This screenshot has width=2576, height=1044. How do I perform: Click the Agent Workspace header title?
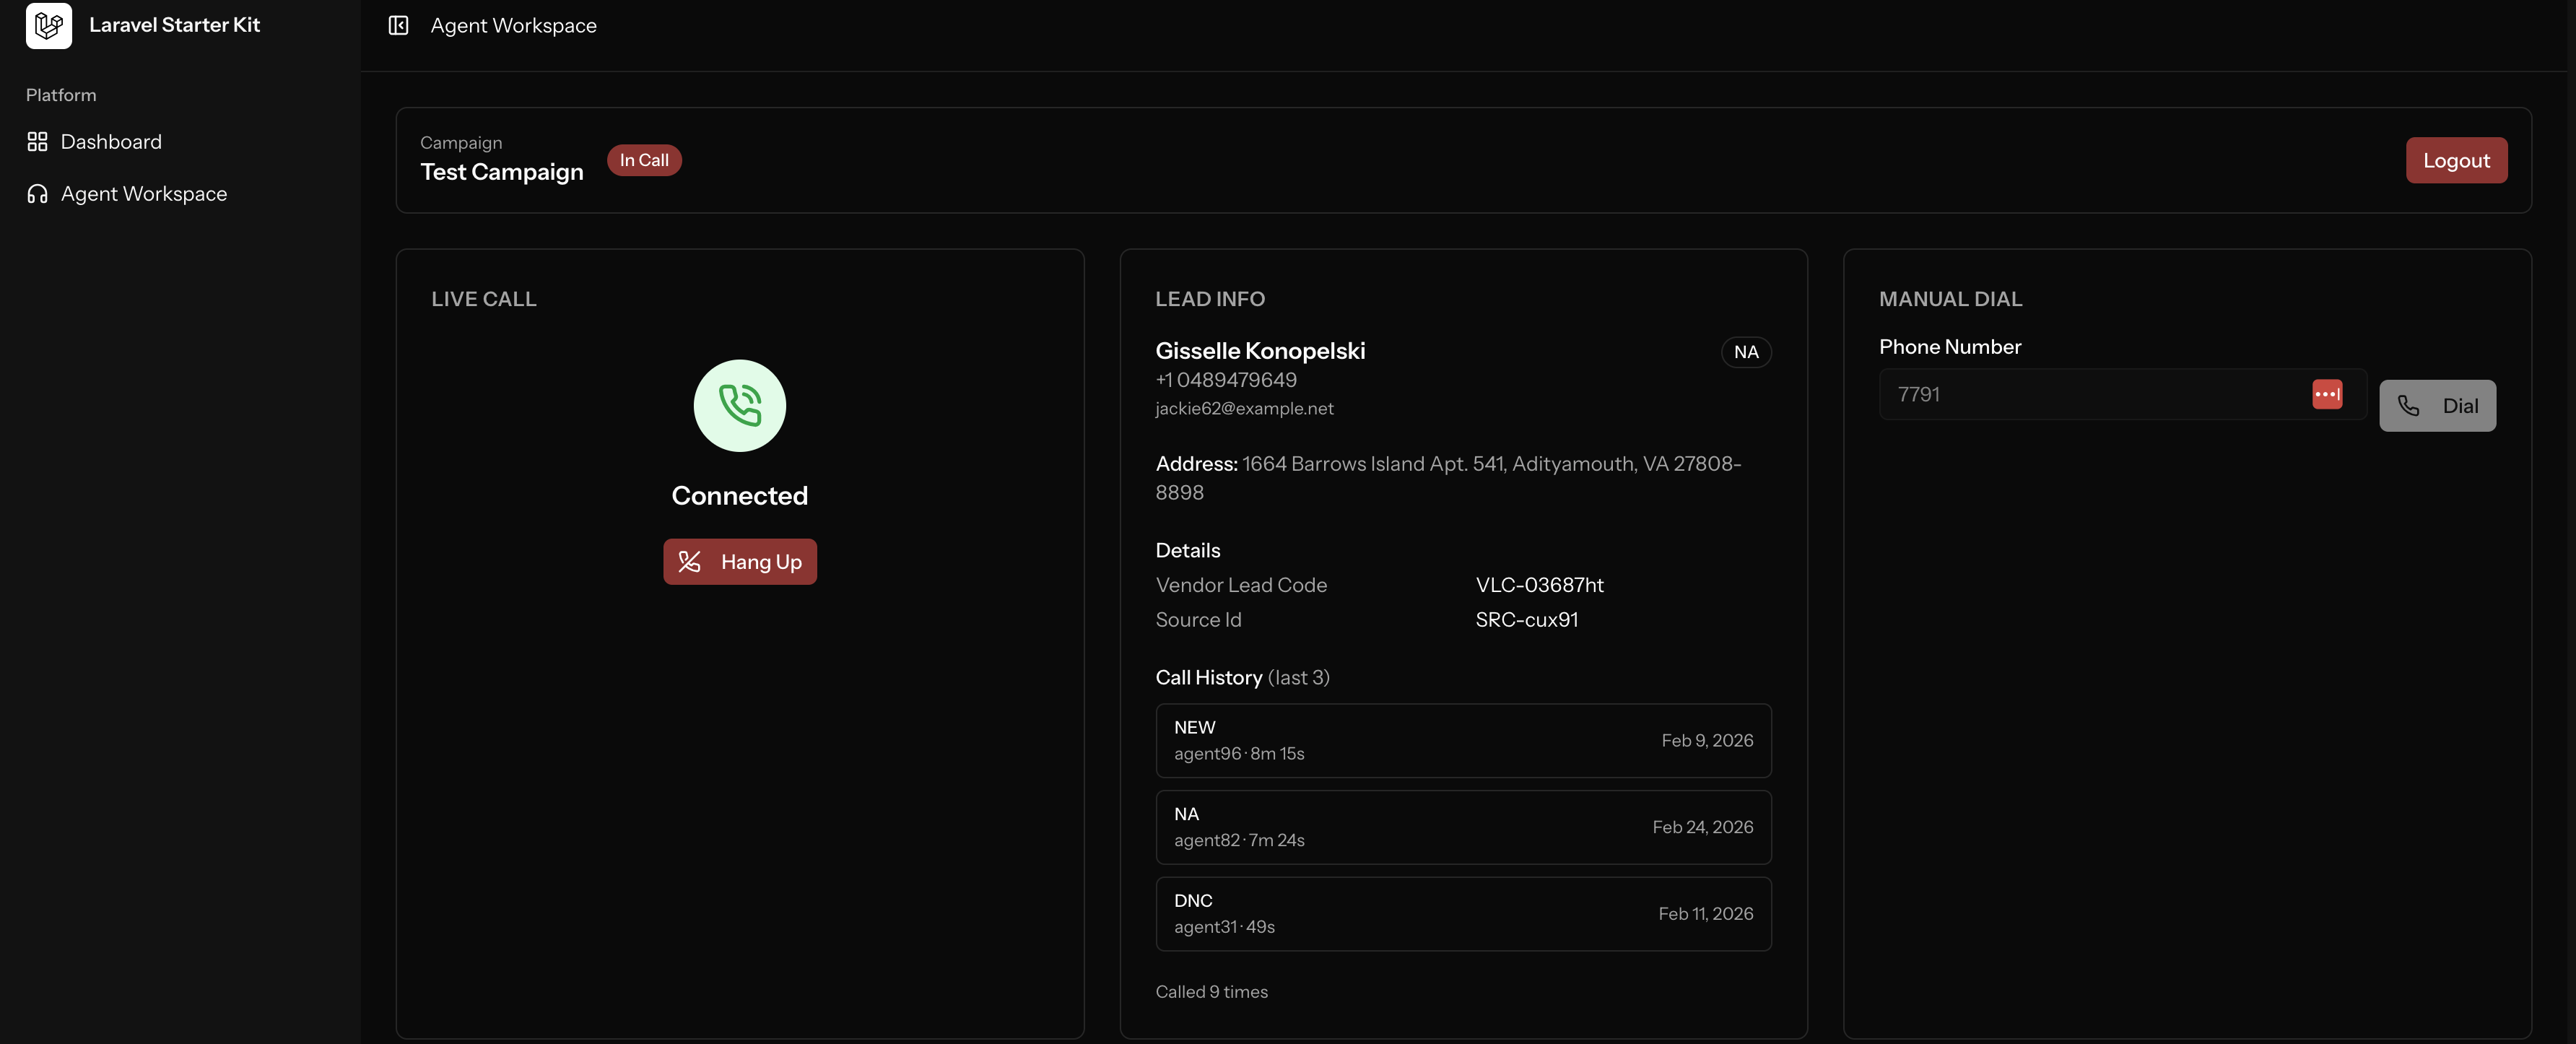[x=513, y=26]
